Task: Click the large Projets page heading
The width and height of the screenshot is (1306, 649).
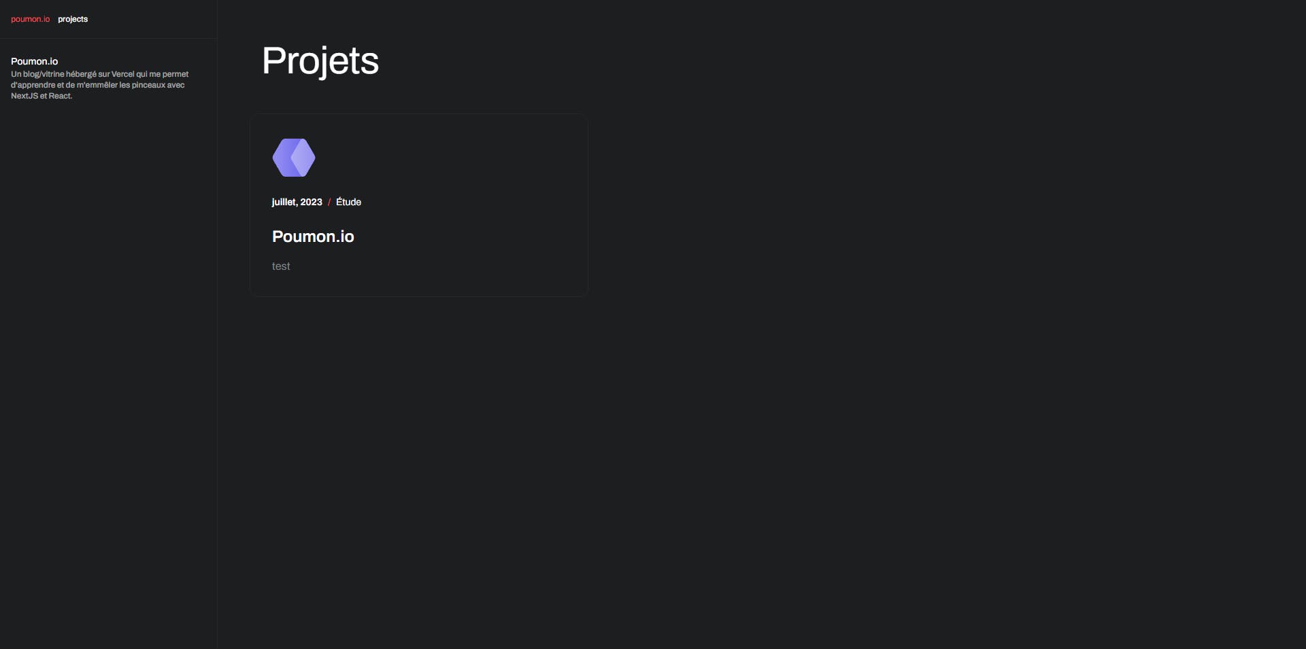Action: [x=320, y=61]
